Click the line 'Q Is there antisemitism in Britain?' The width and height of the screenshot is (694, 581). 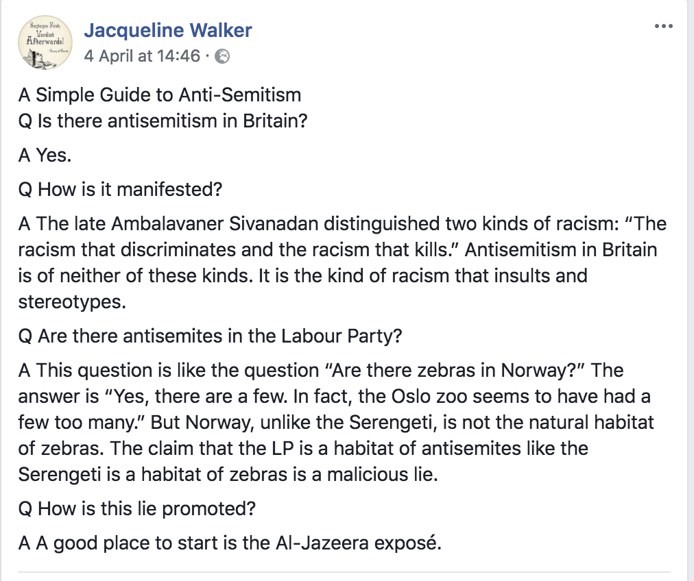pyautogui.click(x=163, y=121)
